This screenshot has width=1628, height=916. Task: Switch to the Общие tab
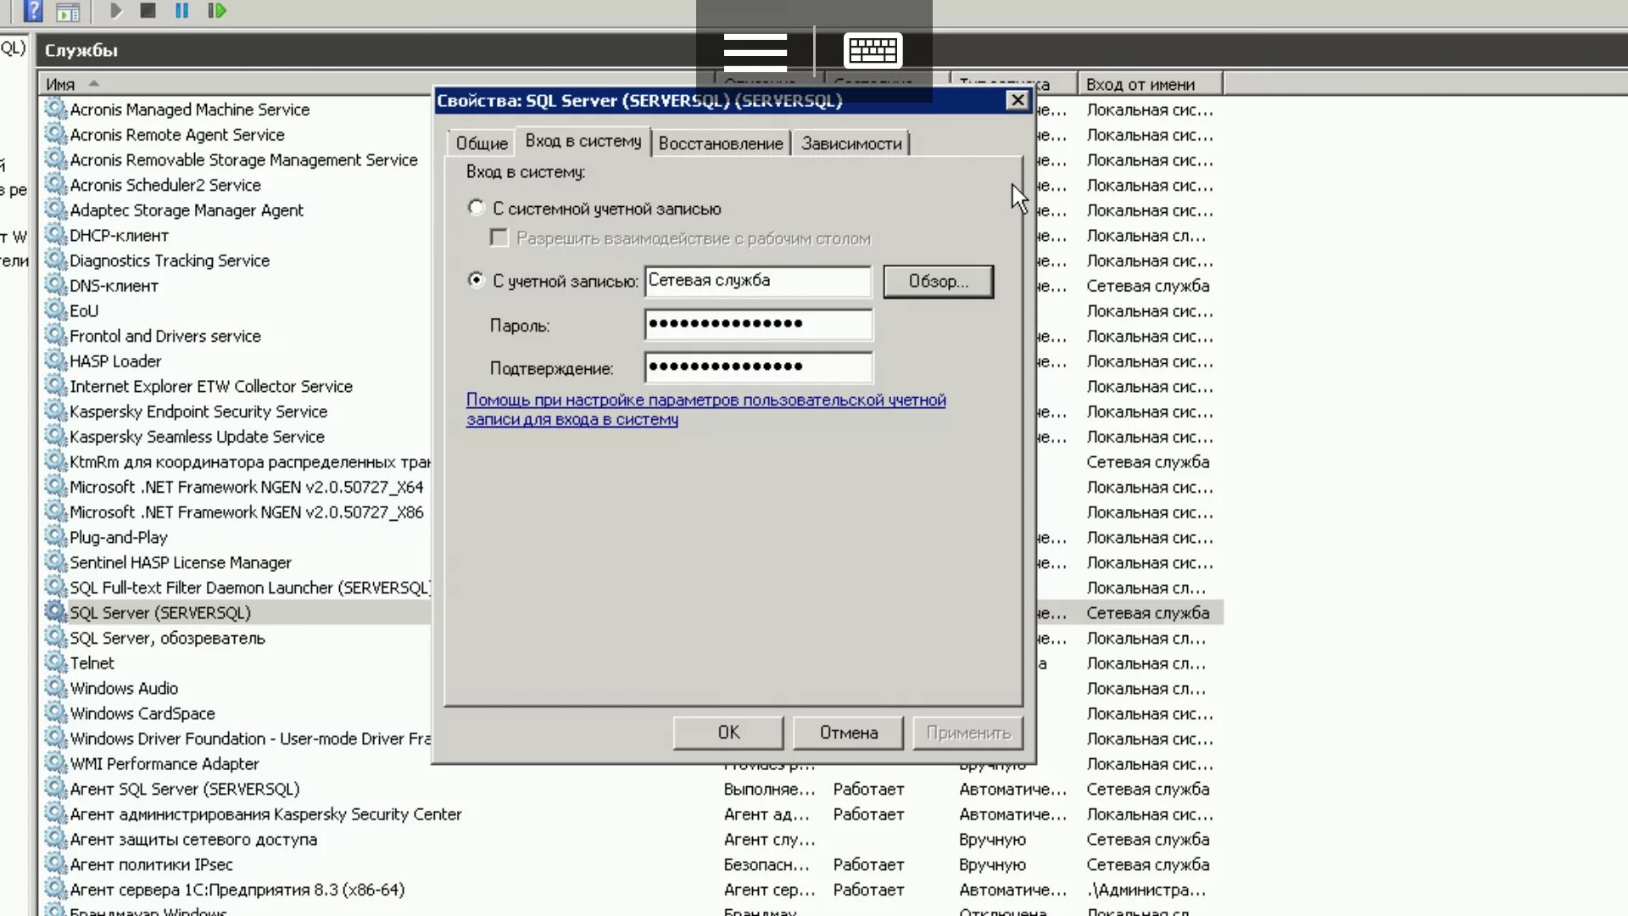click(x=482, y=143)
